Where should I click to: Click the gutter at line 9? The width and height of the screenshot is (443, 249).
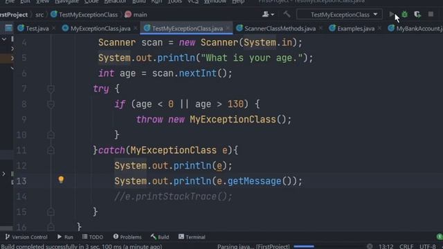(x=24, y=120)
